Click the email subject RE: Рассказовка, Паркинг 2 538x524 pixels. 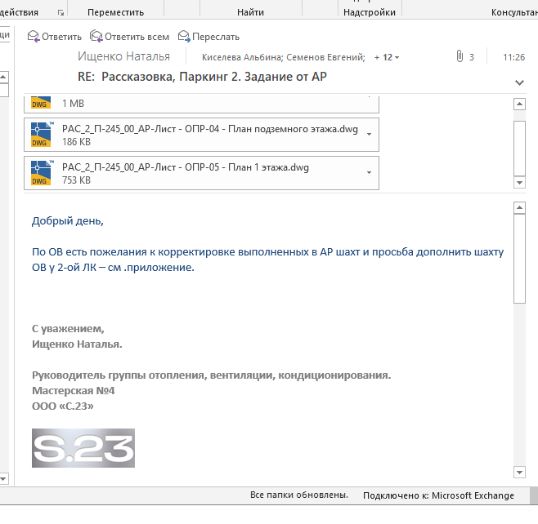click(202, 77)
